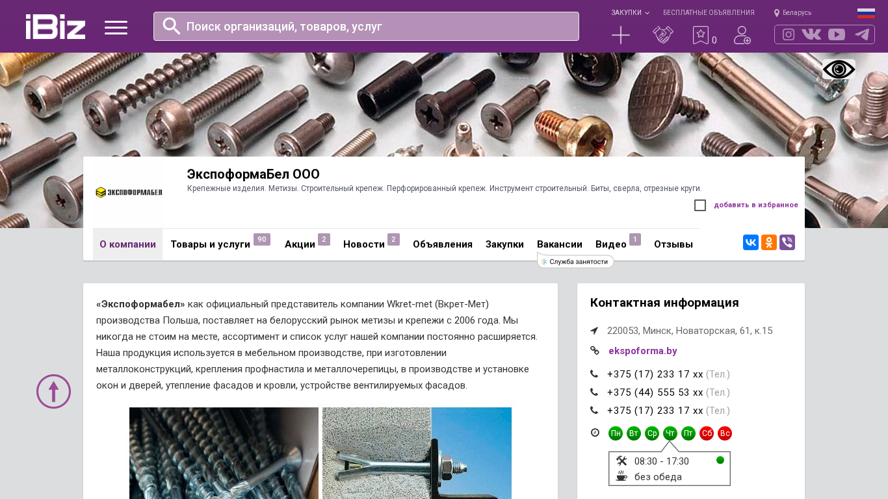
Task: Toggle the accessibility eye view
Action: (x=839, y=70)
